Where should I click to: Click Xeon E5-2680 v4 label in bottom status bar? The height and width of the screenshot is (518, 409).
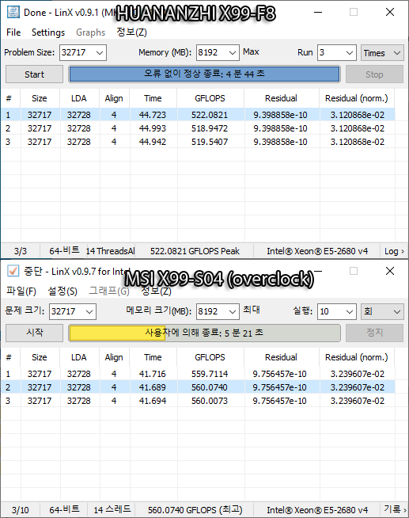pos(317,510)
